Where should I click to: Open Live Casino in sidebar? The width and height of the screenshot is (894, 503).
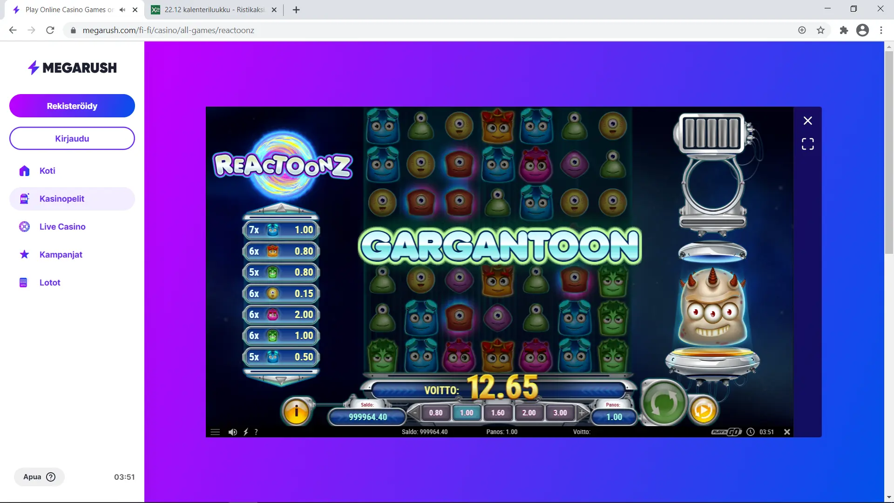point(72,227)
